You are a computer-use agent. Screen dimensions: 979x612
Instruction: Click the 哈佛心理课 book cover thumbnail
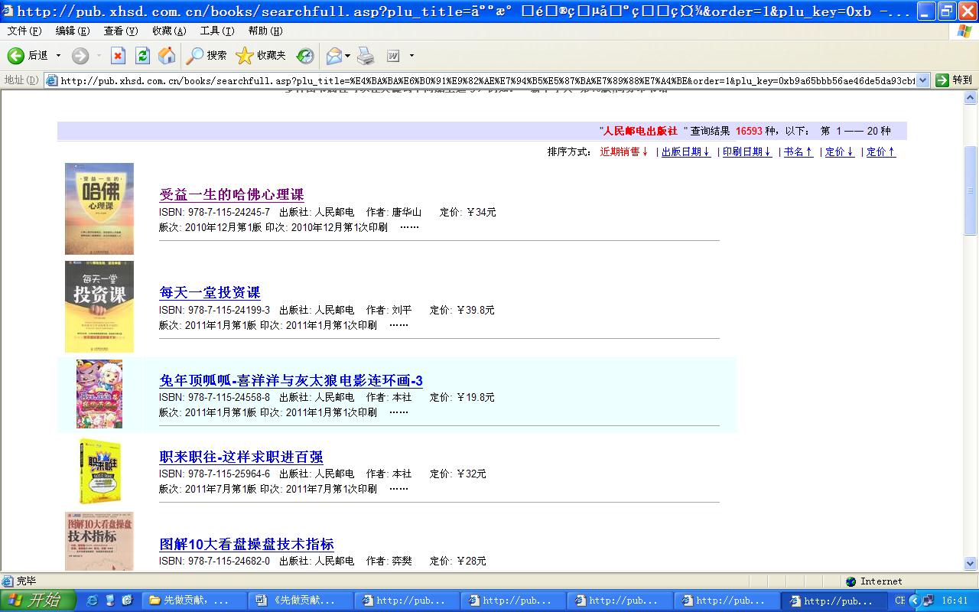tap(99, 208)
